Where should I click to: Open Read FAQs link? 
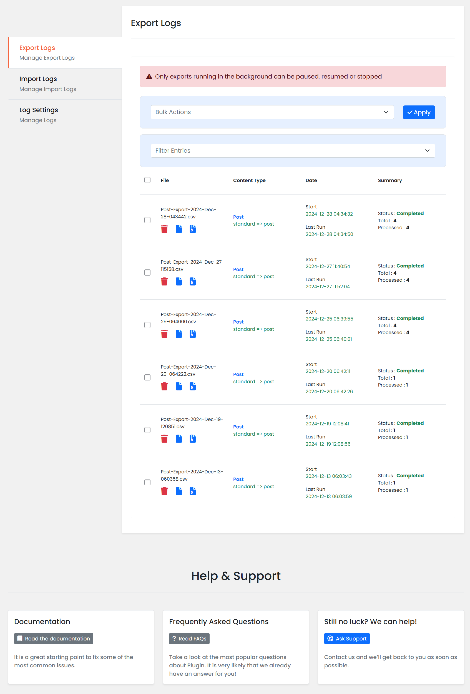click(189, 639)
